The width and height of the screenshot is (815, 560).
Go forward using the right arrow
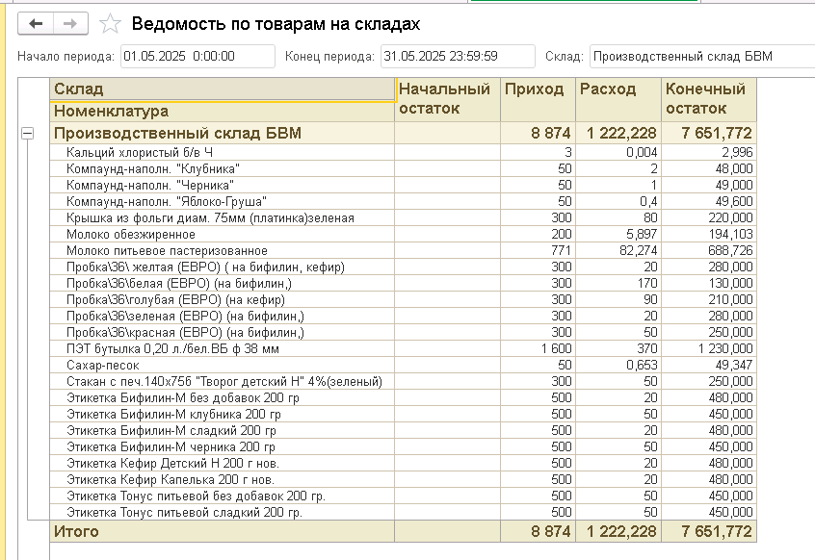pyautogui.click(x=69, y=23)
